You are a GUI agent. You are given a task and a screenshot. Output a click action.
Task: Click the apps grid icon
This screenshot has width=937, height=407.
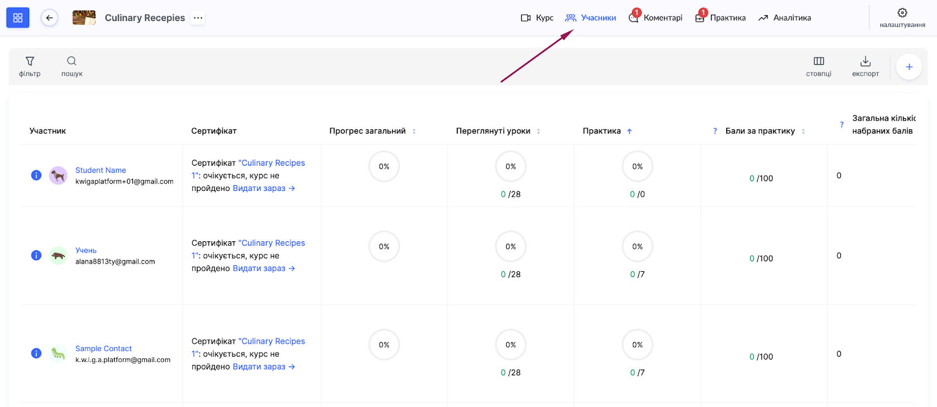[x=18, y=18]
